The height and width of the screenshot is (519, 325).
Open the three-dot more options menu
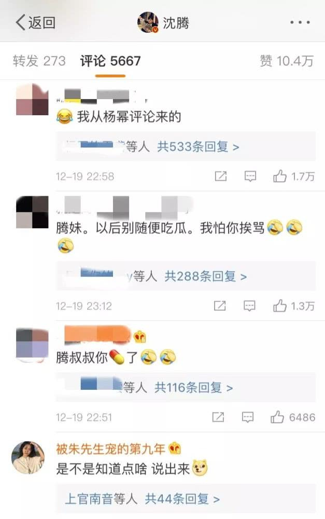click(x=300, y=22)
